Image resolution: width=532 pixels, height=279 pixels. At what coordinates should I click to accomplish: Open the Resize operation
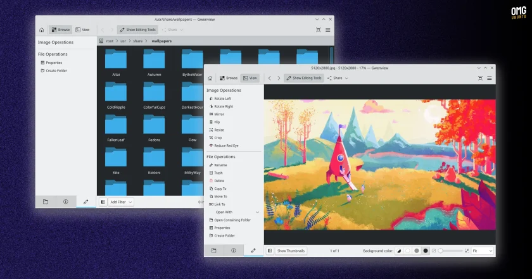tap(216, 130)
